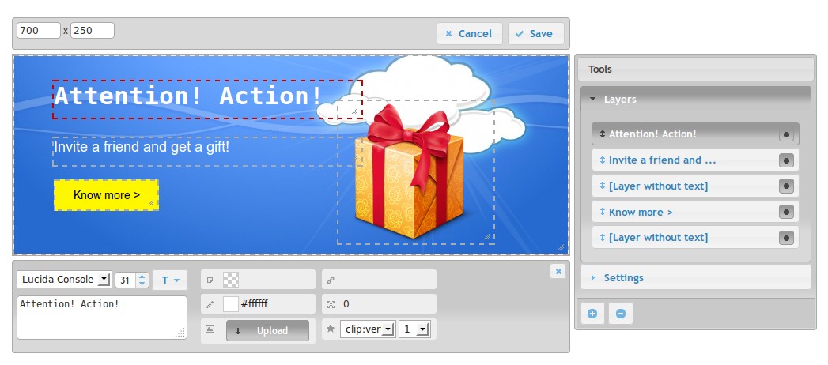Click the image icon next to Upload
The height and width of the screenshot is (365, 828).
tap(210, 329)
